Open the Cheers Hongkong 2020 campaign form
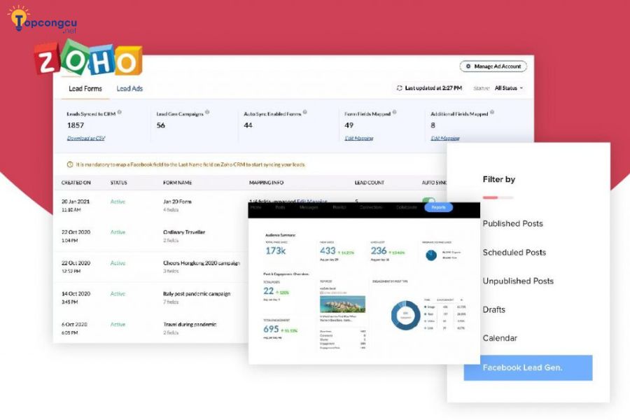 (x=202, y=263)
